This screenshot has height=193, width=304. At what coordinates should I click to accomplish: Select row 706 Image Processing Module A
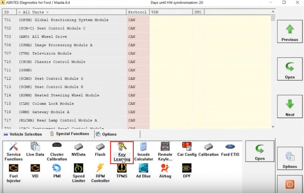click(137, 45)
